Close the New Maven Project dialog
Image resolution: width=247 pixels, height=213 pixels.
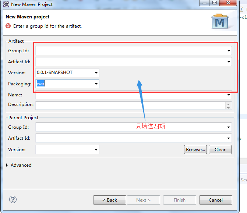[x=228, y=3]
